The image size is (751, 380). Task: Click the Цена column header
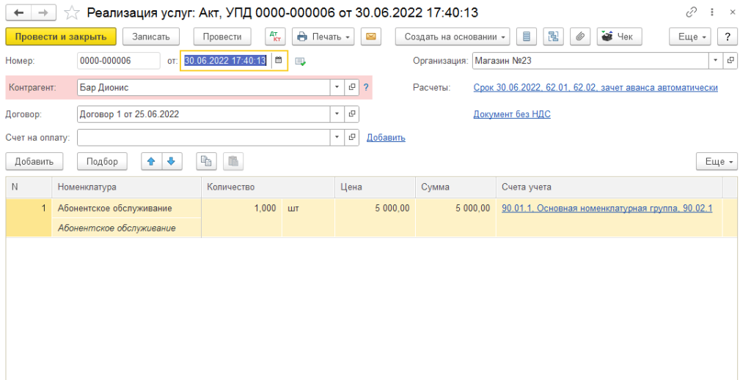point(375,187)
